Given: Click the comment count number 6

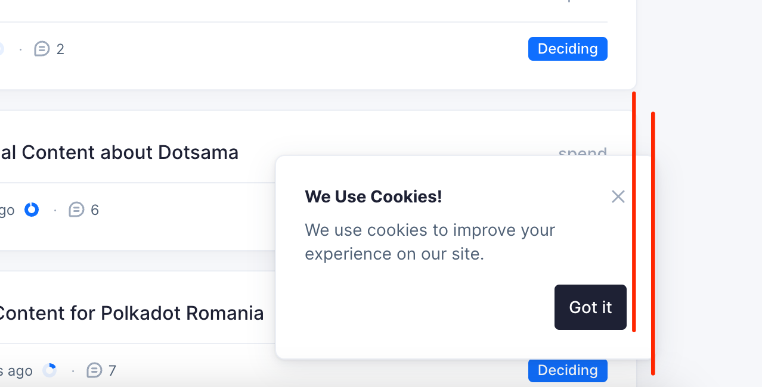Looking at the screenshot, I should click(95, 210).
